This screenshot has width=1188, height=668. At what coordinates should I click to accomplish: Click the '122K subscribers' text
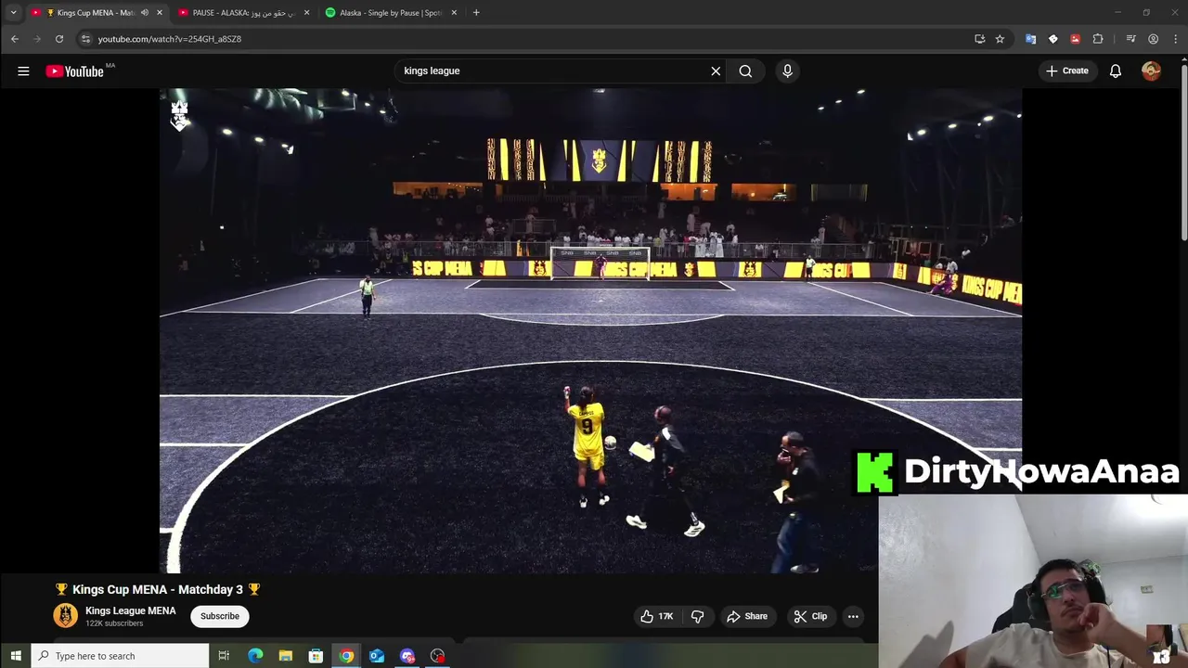pyautogui.click(x=114, y=623)
